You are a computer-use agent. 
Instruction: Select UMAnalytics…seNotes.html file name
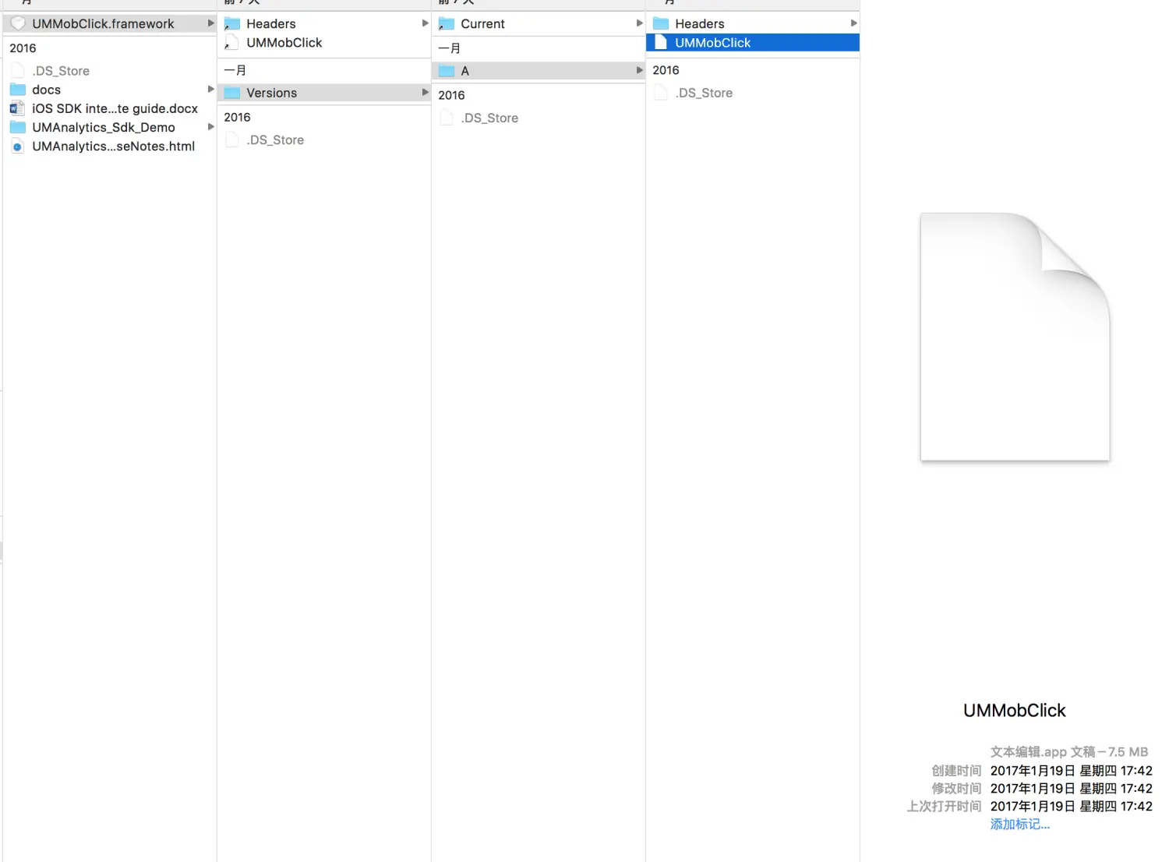113,146
